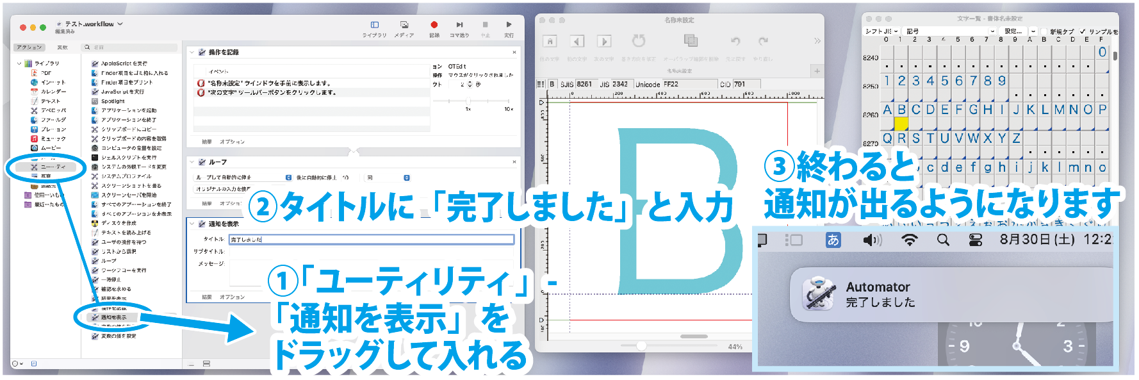Expand OTEdit toolbar overflow chevron
Screen dimensions: 1139x380
coord(817,41)
